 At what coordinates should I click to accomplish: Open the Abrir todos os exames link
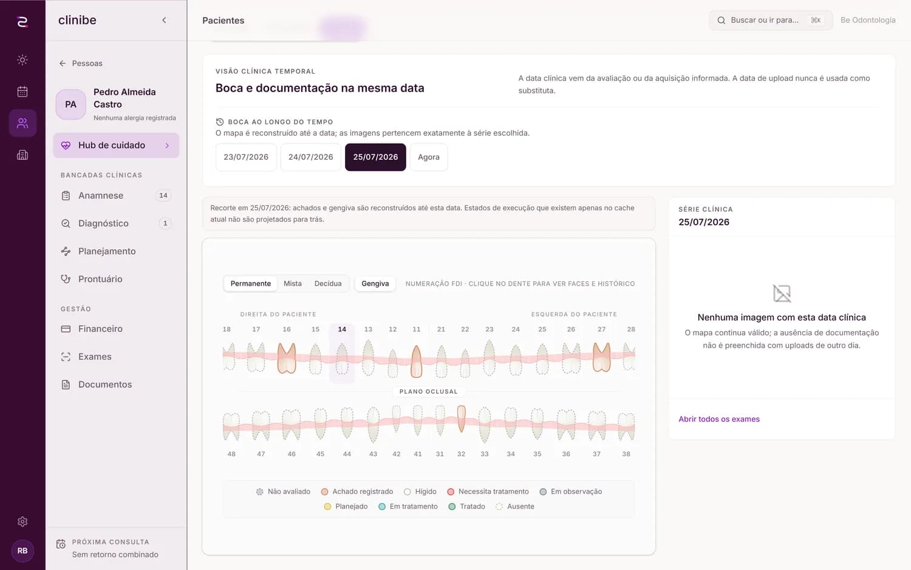(719, 419)
